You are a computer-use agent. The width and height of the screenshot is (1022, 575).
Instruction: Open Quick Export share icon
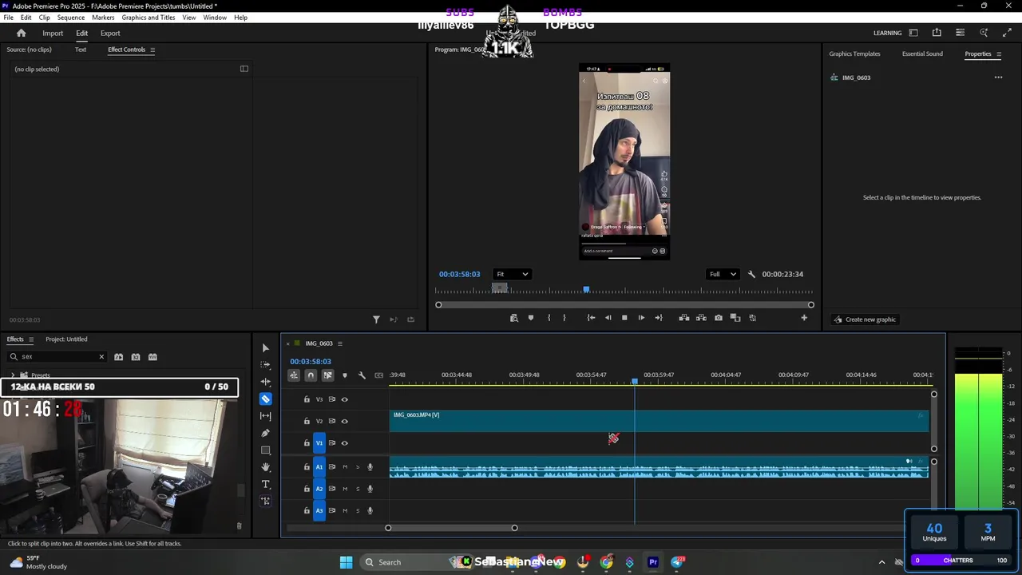pyautogui.click(x=937, y=33)
